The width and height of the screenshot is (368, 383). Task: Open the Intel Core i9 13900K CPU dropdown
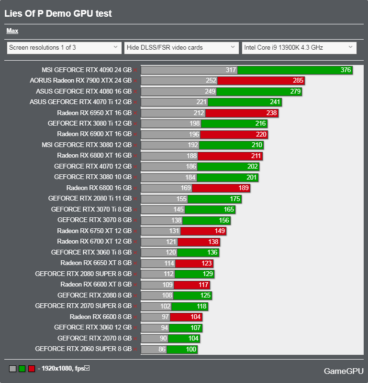[299, 48]
